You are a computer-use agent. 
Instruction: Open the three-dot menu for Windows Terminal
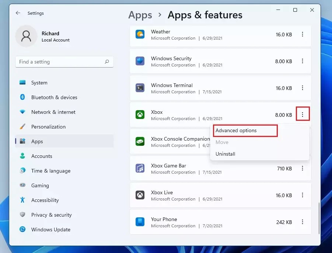click(x=303, y=88)
